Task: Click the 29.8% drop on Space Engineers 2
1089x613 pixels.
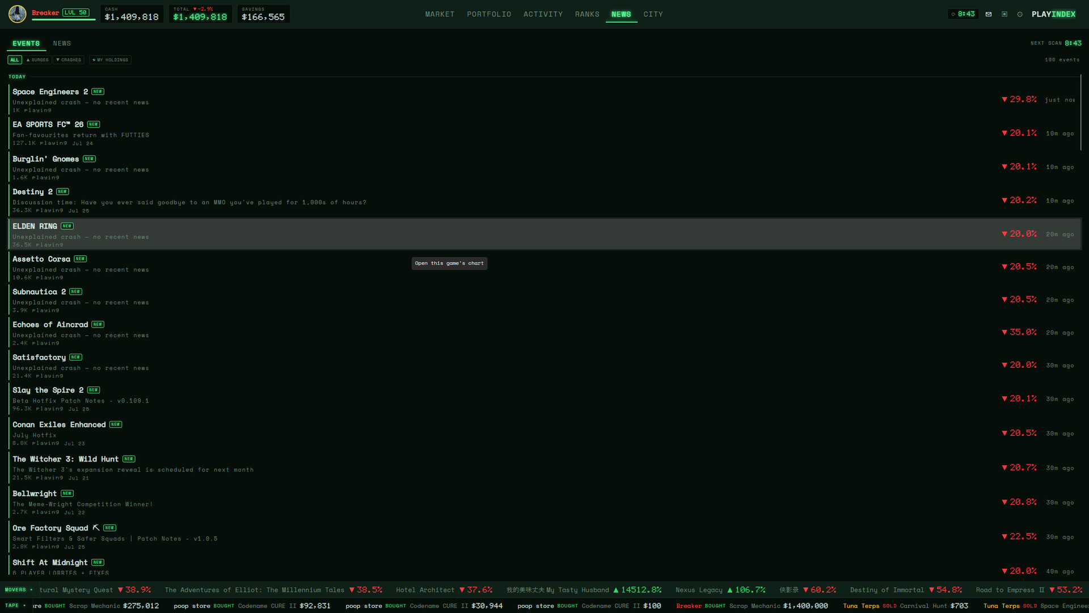Action: click(1019, 99)
